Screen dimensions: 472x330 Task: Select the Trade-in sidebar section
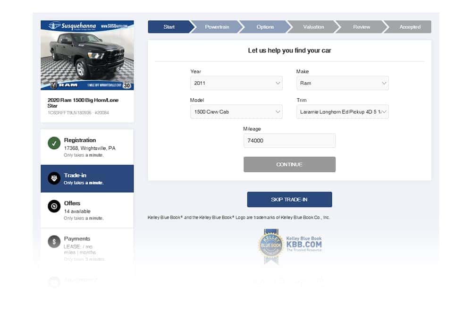pos(87,178)
